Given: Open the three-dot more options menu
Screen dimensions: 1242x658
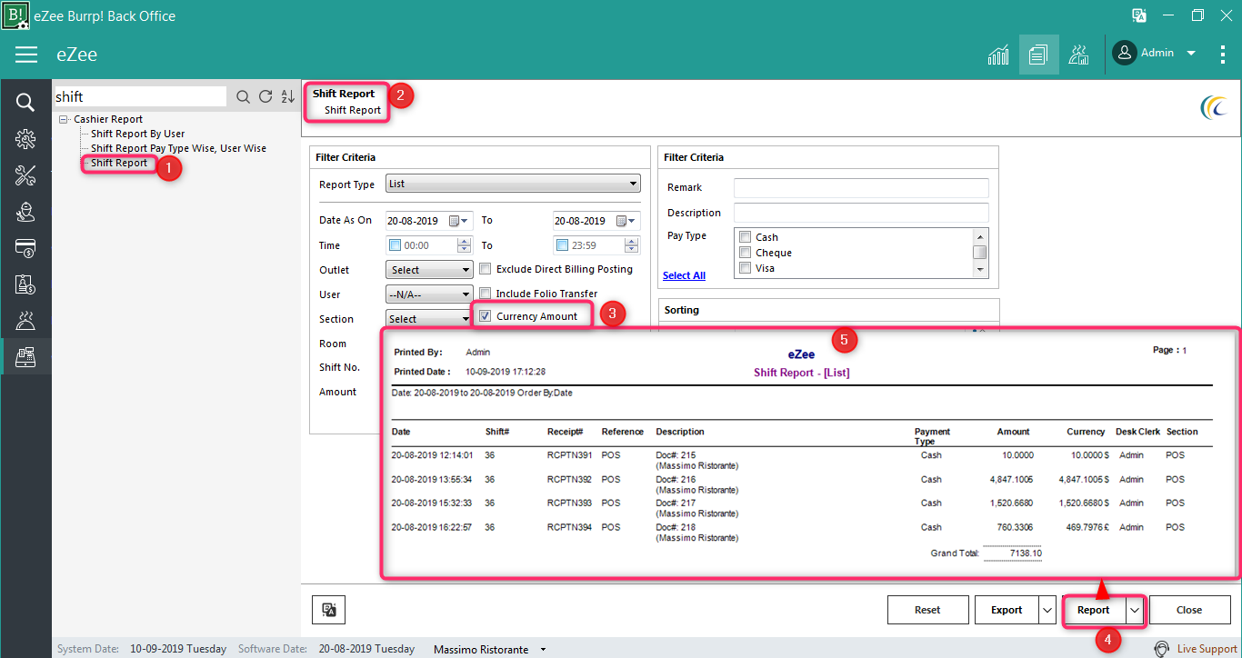Looking at the screenshot, I should tap(1223, 54).
